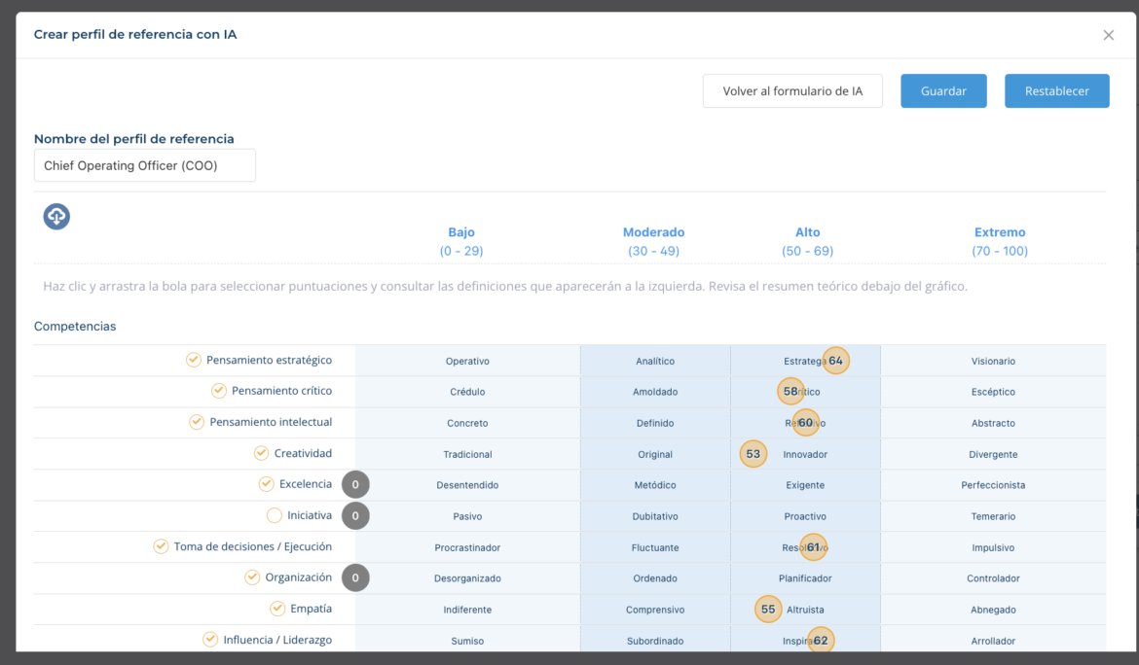Click the gray 0 badge next to Excelencia
The width and height of the screenshot is (1139, 665).
355,484
